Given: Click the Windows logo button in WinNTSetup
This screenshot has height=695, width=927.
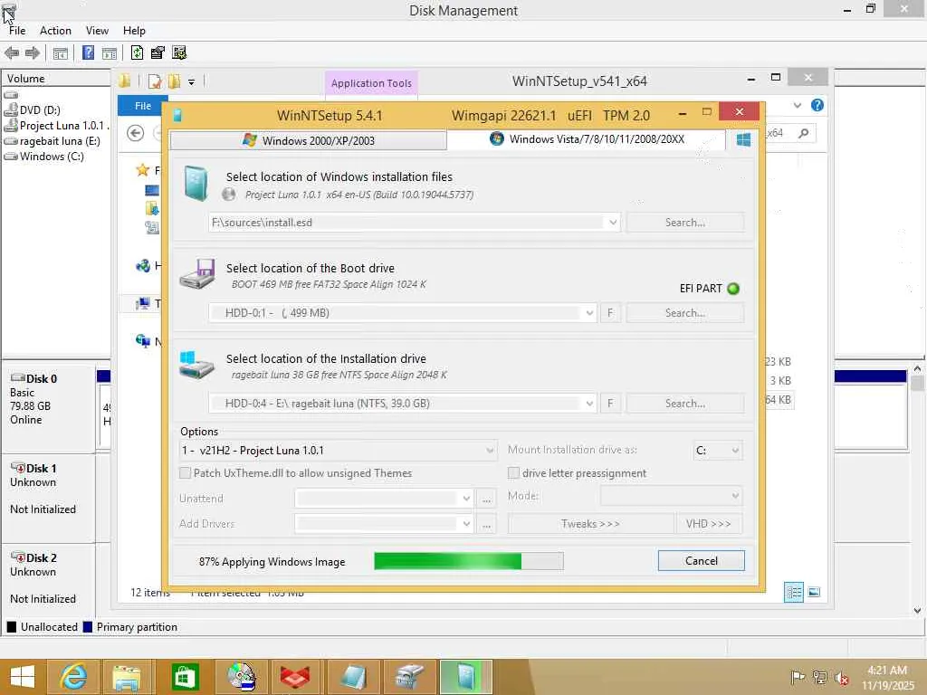Looking at the screenshot, I should [743, 139].
